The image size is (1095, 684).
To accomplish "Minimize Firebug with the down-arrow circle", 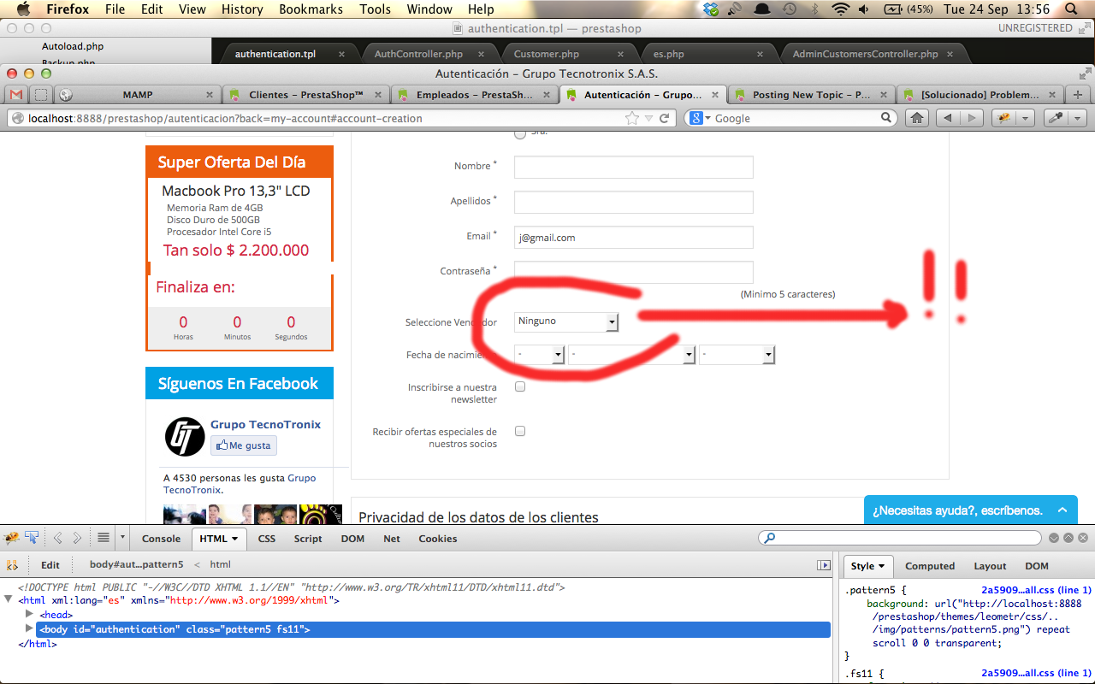I will point(1054,538).
